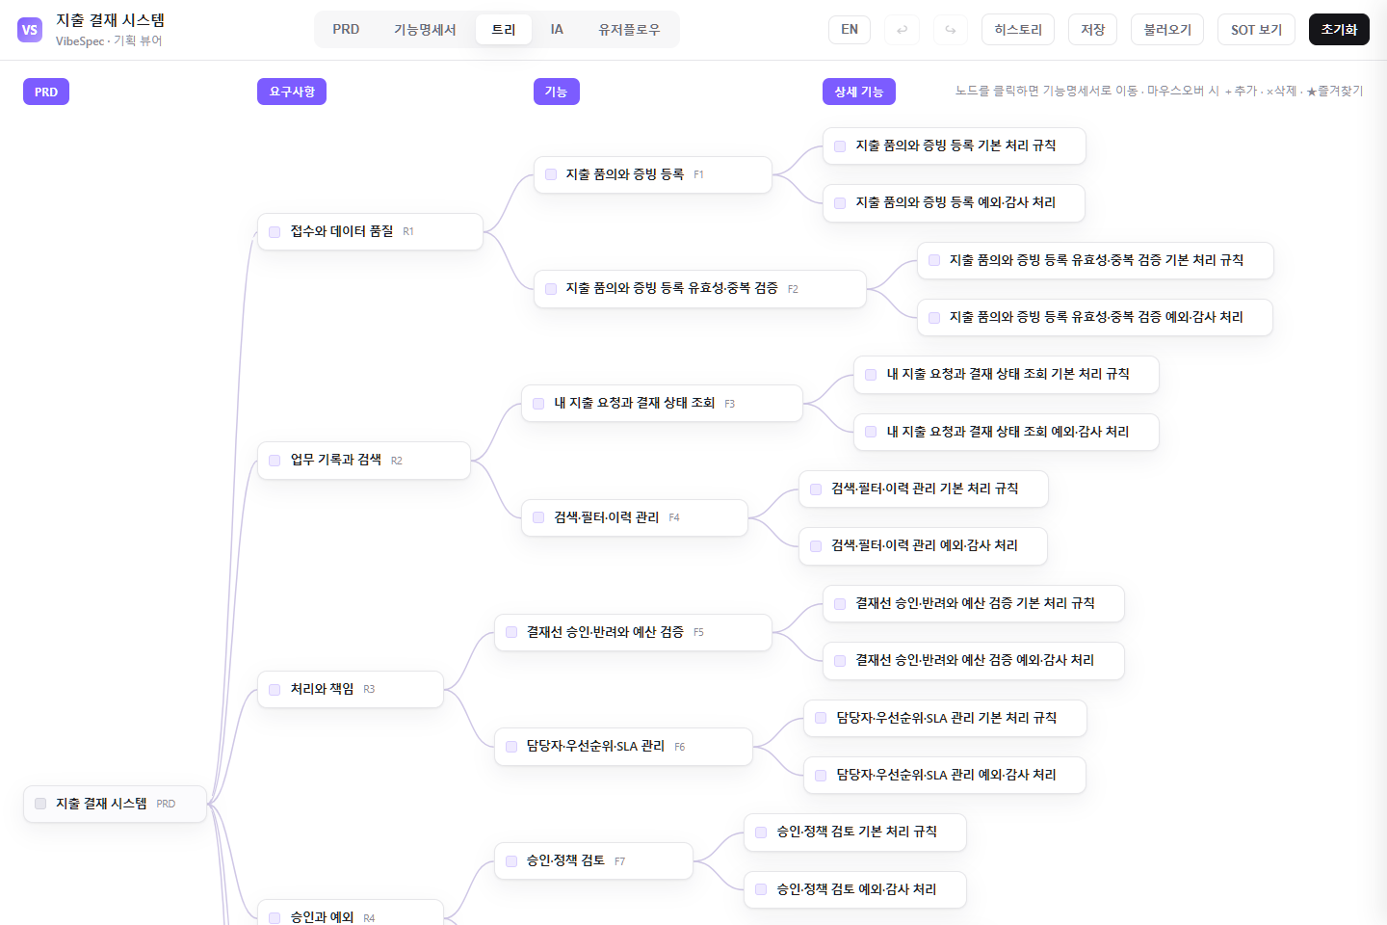Open root node 지출 결재 시스템 PRD
This screenshot has height=925, width=1387.
[115, 804]
